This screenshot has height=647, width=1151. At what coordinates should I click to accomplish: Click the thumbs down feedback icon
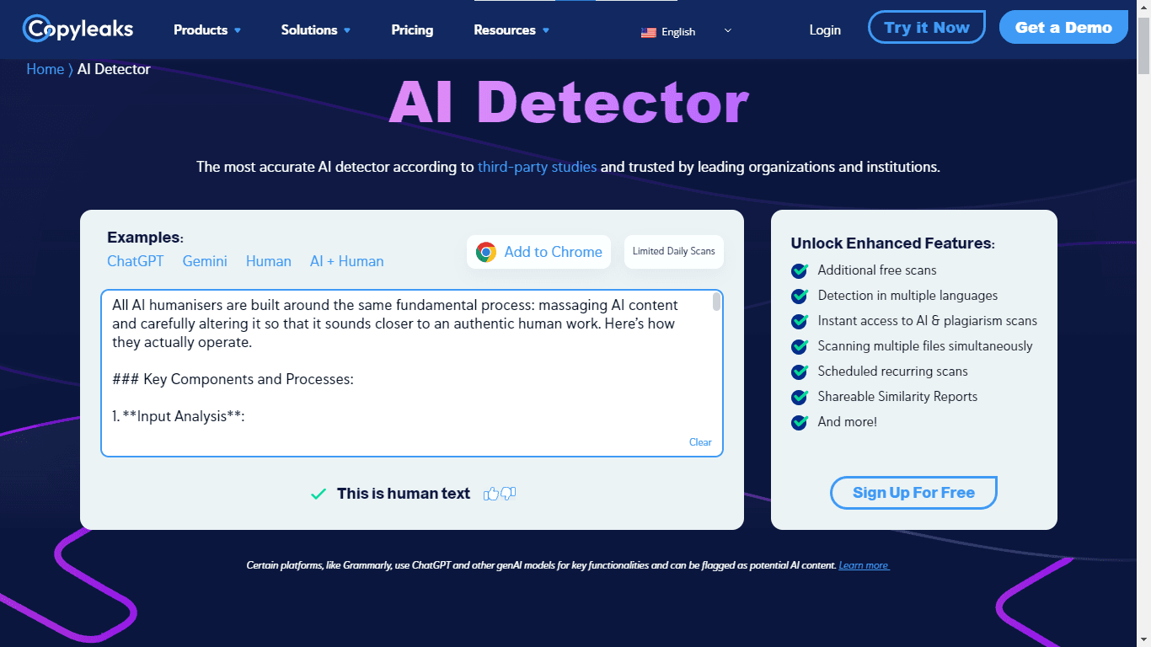508,494
